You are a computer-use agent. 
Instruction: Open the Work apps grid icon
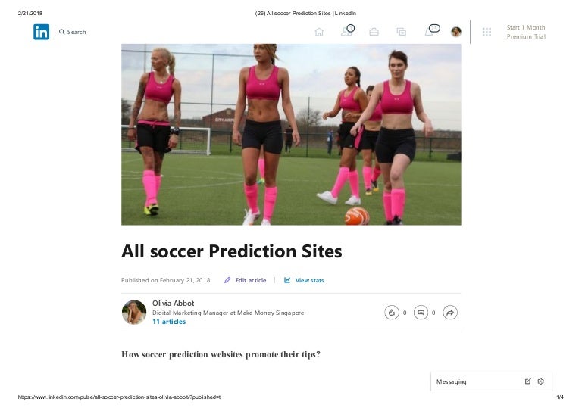(487, 32)
